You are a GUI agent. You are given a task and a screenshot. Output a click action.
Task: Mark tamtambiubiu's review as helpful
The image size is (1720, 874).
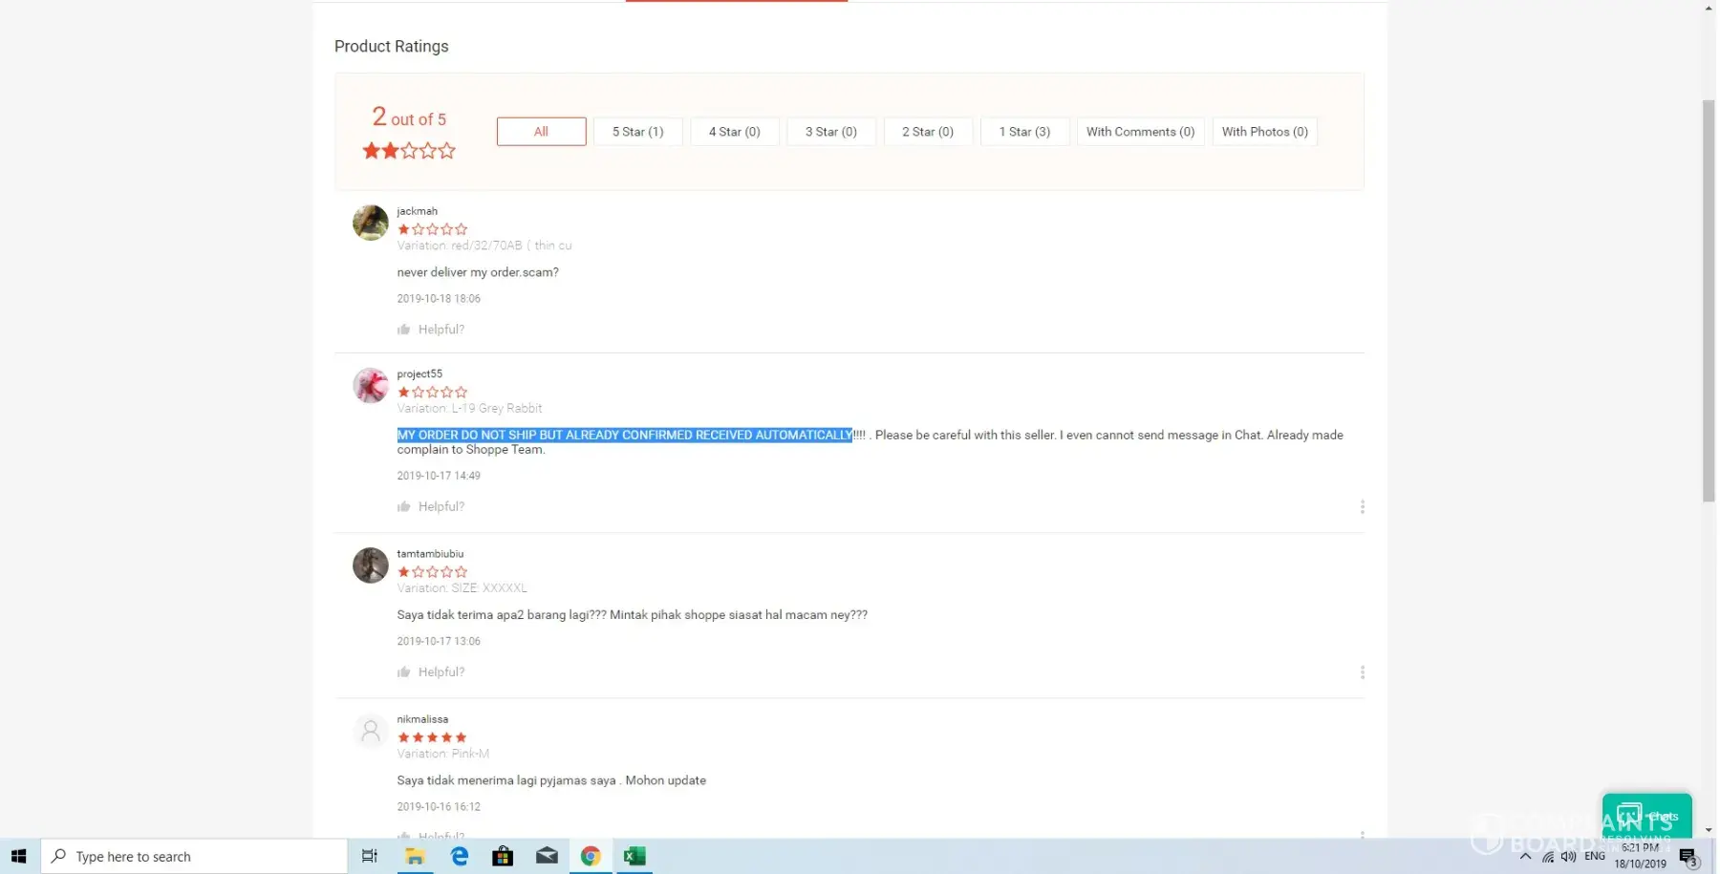tap(403, 672)
